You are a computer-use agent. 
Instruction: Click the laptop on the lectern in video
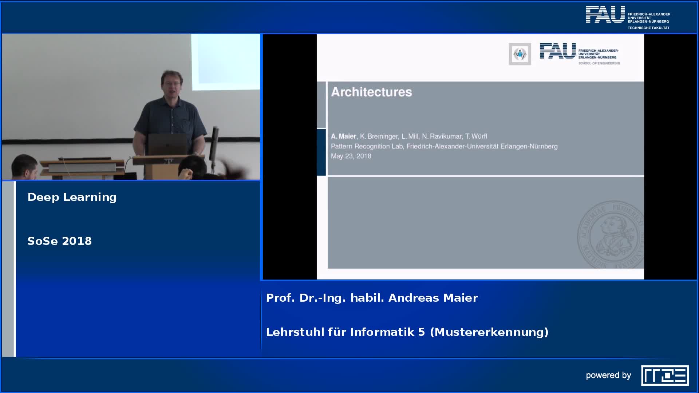[167, 144]
